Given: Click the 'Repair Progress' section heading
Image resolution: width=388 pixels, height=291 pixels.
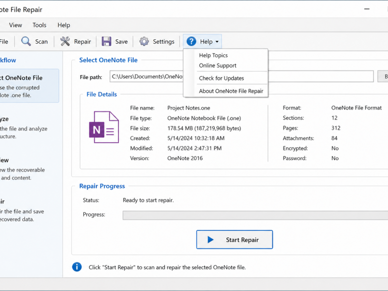Looking at the screenshot, I should pyautogui.click(x=102, y=186).
